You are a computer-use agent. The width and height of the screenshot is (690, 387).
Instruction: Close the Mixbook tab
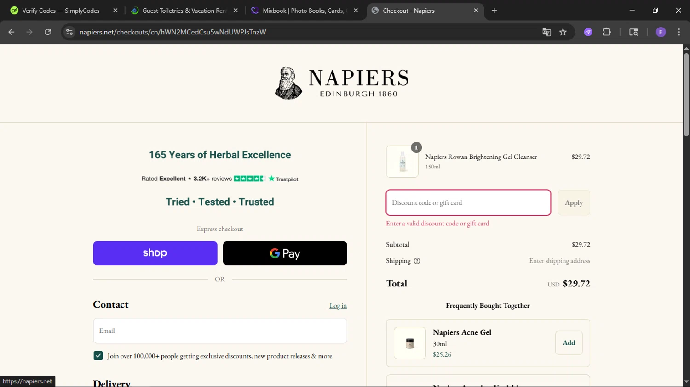pos(356,11)
